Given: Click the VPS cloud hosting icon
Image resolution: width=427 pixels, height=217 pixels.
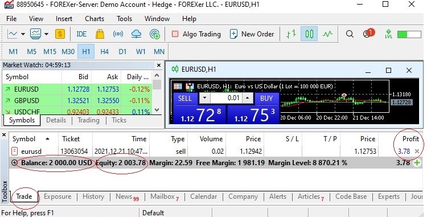Looking at the screenshot, I should 136,34.
